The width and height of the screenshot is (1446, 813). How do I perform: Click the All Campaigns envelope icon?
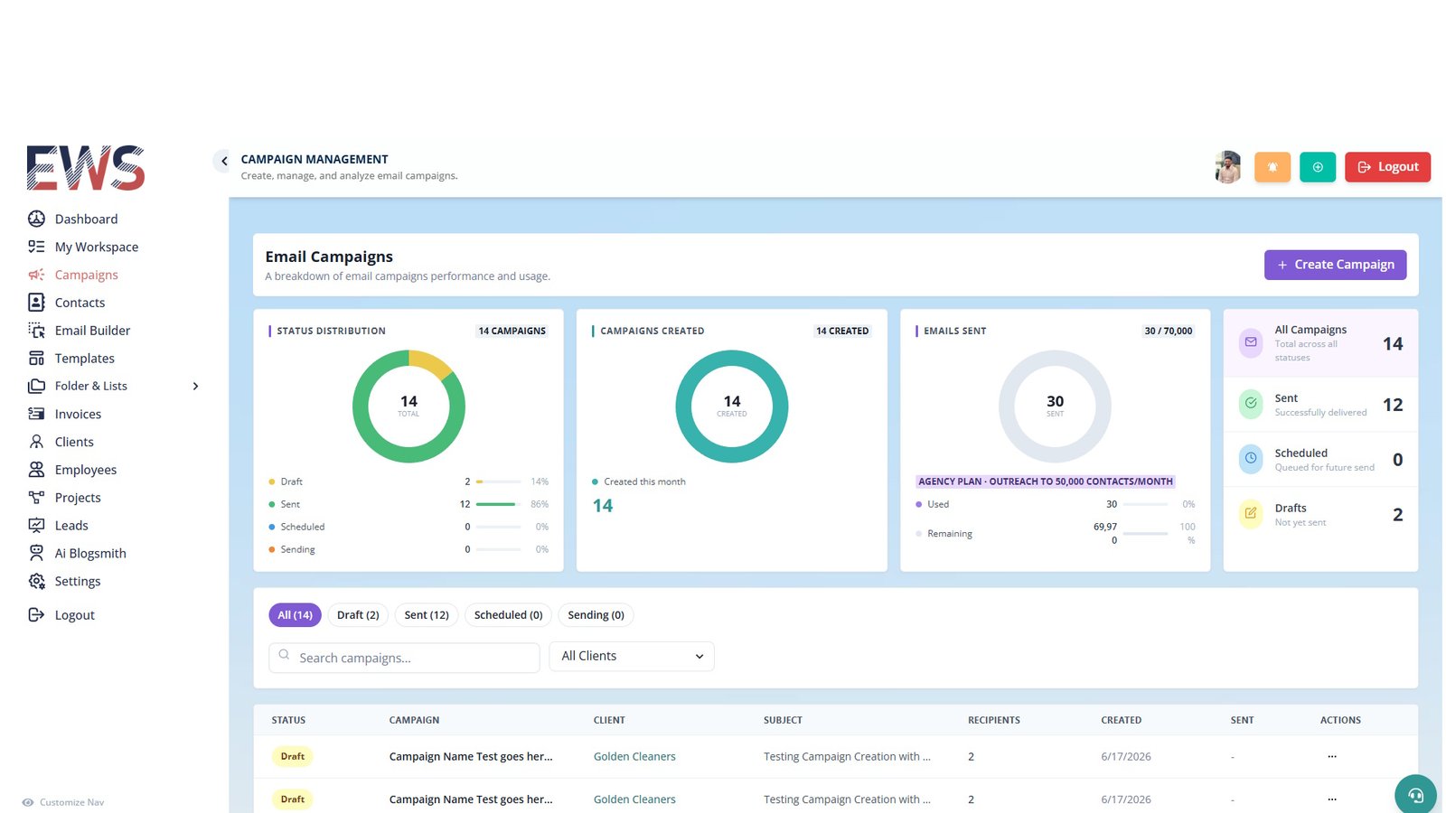tap(1251, 342)
